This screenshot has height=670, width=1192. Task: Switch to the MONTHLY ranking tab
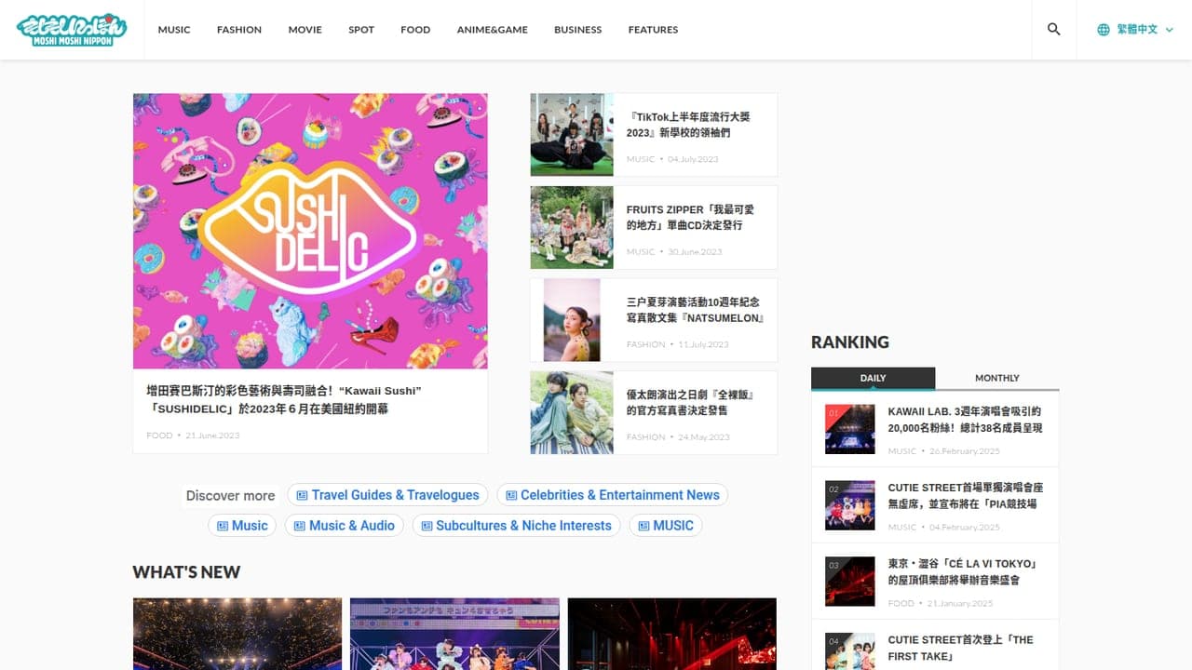pos(997,378)
